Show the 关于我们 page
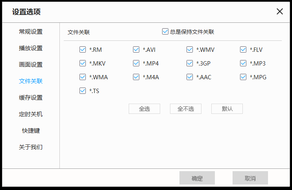 click(x=31, y=147)
